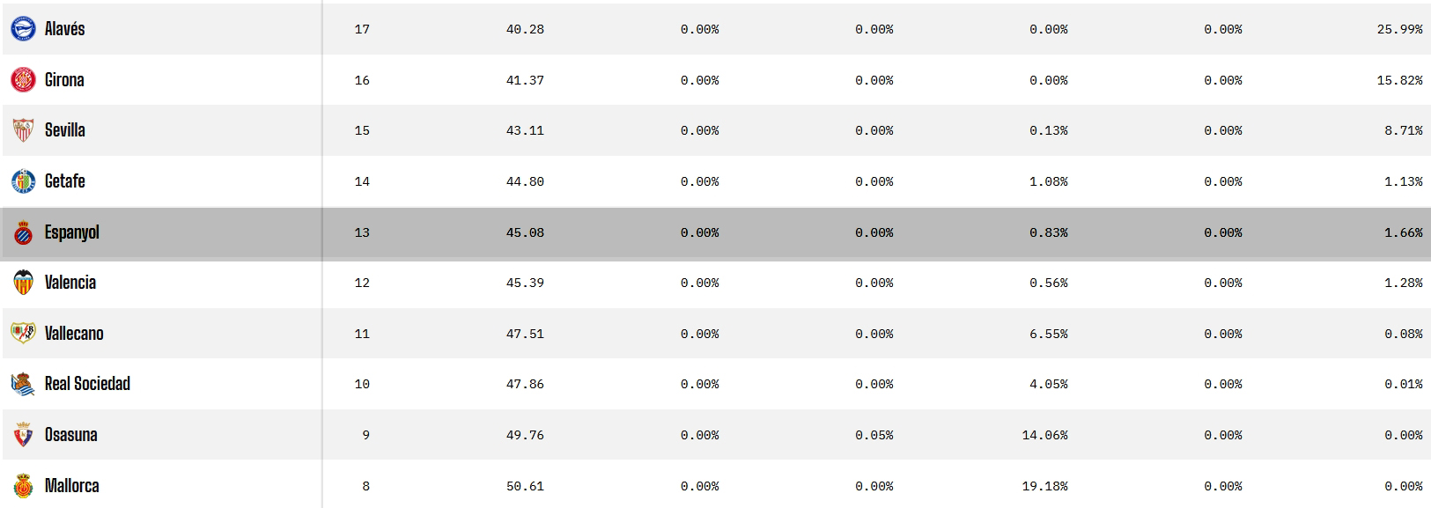Click the Valencia club crest icon
1431x508 pixels.
22,283
